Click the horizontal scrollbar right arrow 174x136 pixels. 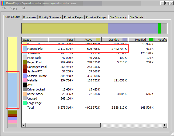(x=165, y=125)
